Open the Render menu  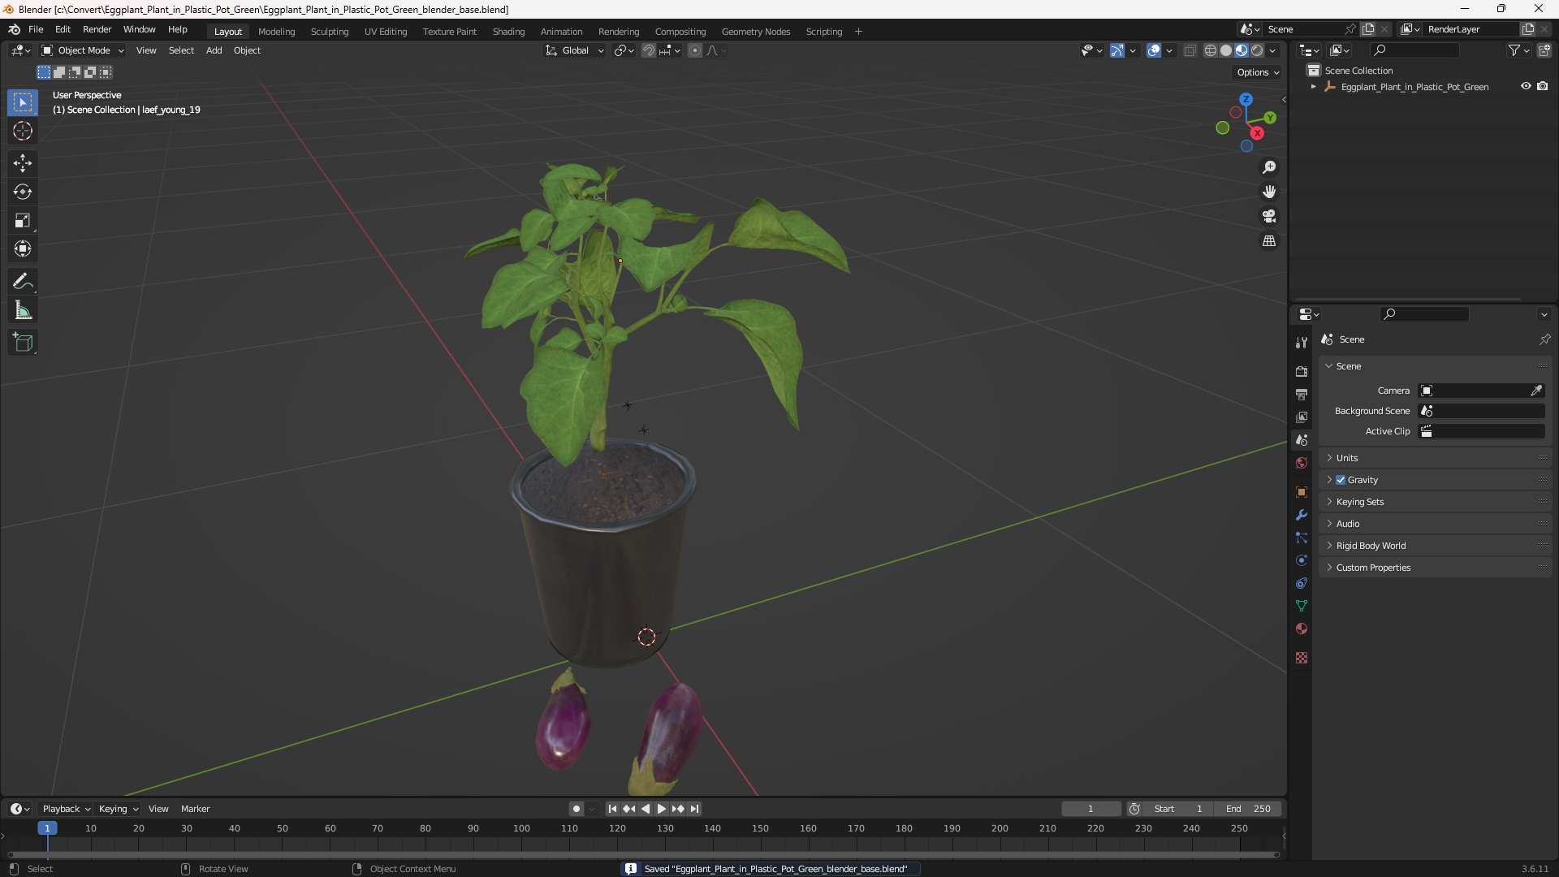97,29
